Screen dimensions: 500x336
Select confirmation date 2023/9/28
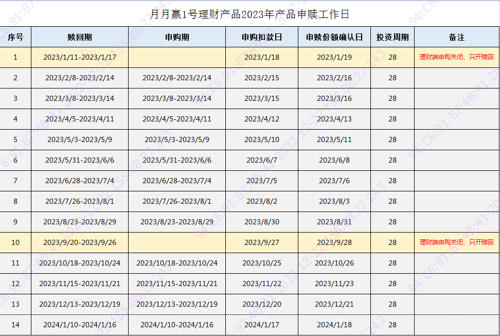(334, 242)
